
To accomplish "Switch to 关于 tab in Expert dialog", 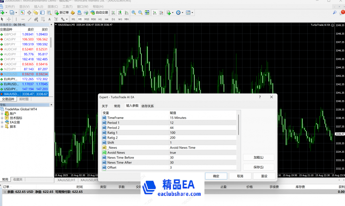I will tap(105, 106).
